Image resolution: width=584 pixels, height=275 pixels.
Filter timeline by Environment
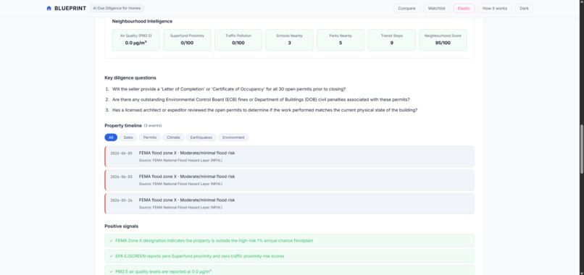[x=233, y=137]
